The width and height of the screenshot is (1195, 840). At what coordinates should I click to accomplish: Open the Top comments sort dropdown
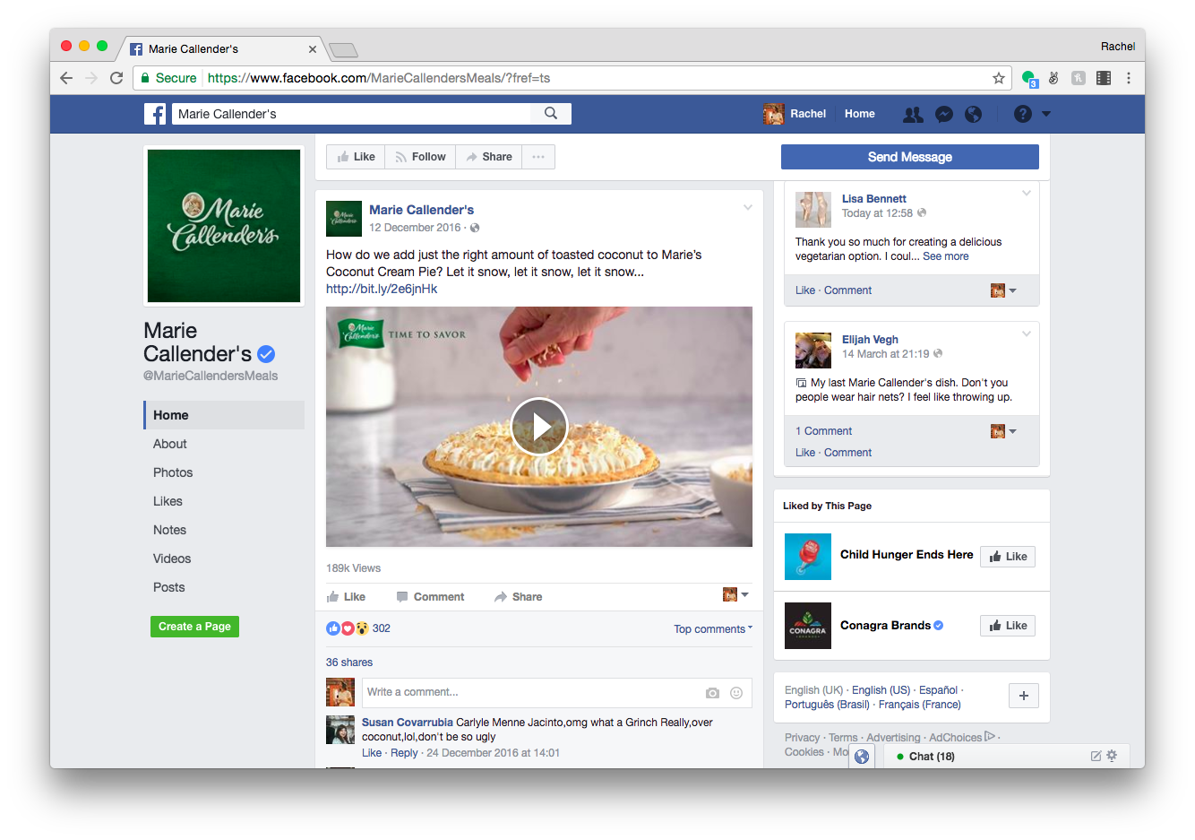click(713, 629)
